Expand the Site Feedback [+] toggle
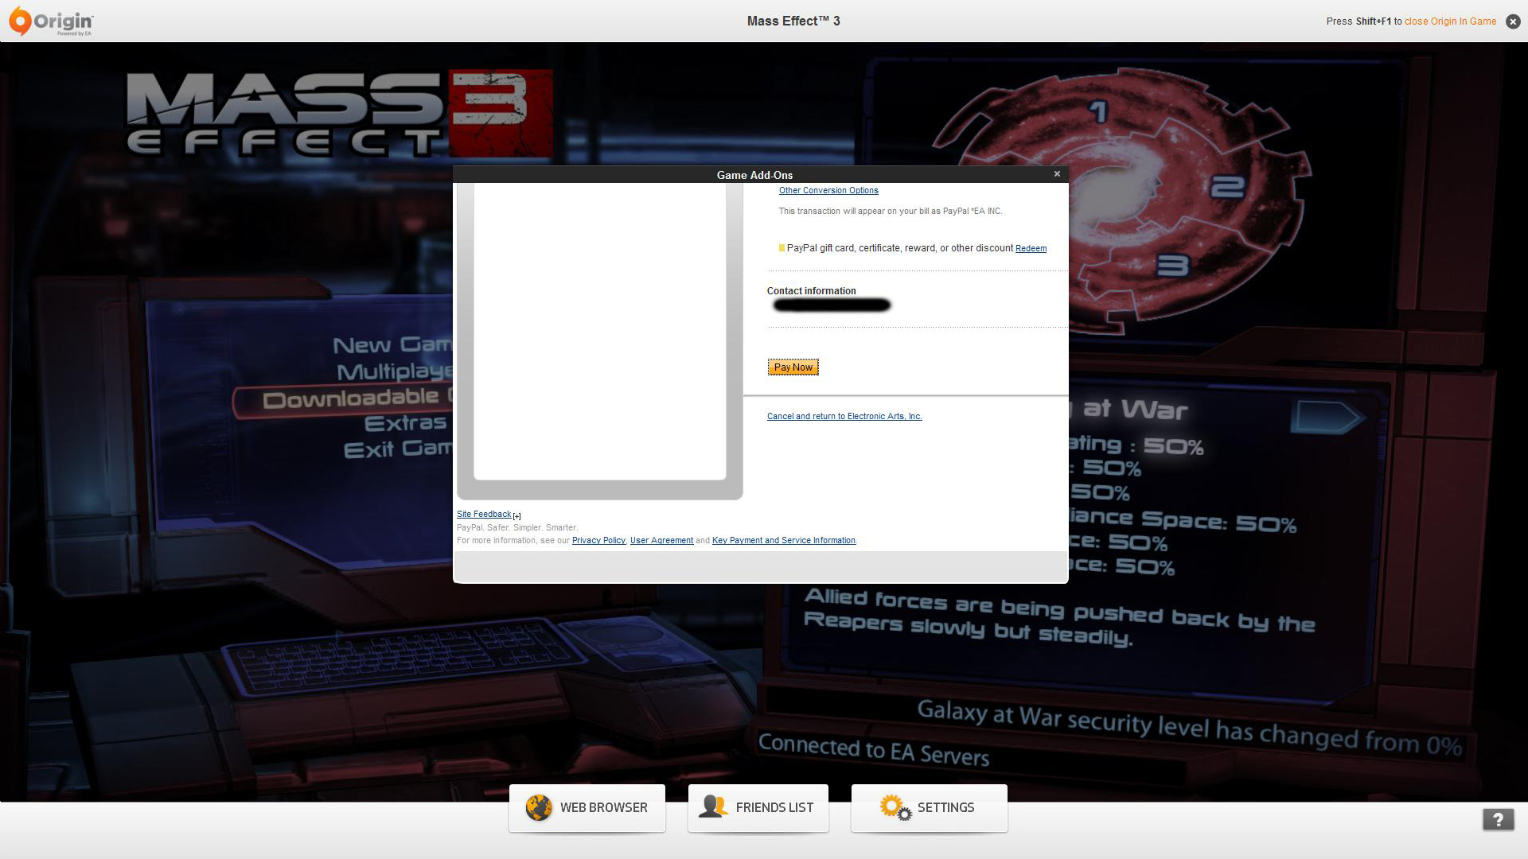The image size is (1528, 859). coord(517,516)
